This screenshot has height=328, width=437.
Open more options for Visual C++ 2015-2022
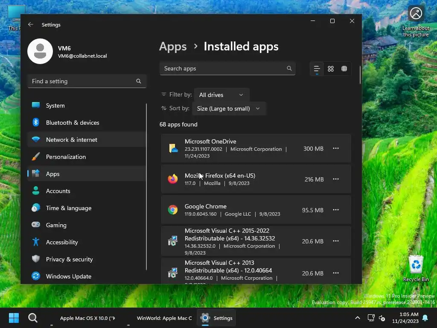(336, 241)
